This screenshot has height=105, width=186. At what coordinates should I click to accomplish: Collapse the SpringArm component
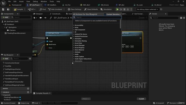(x=5, y=27)
